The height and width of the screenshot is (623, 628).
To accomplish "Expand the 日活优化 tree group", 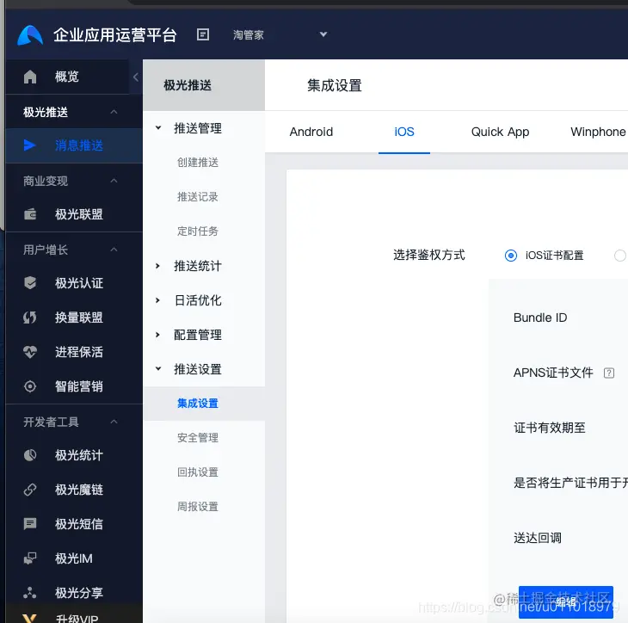I will (158, 300).
